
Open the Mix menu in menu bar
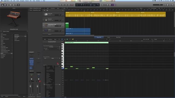(x=31, y=1)
